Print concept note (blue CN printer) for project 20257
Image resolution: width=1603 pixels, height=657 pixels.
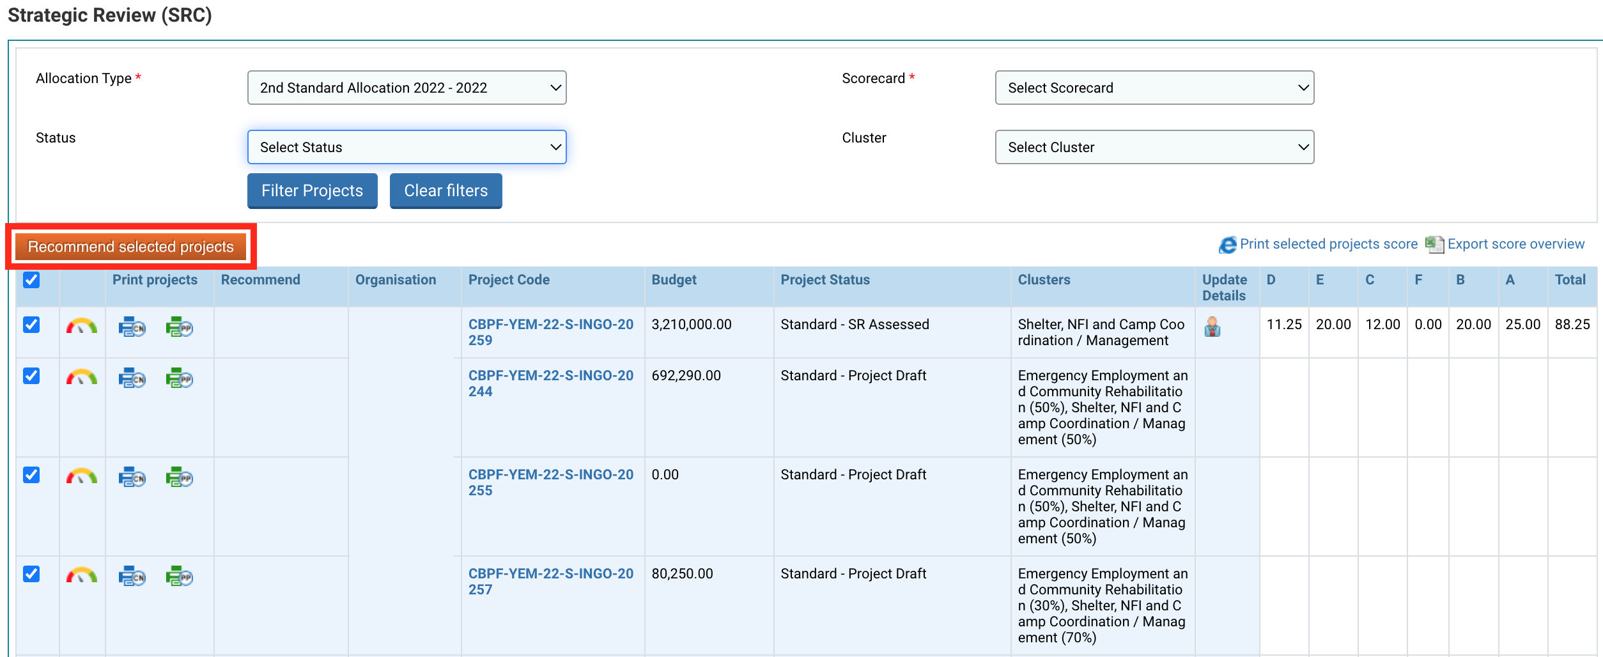pos(132,576)
